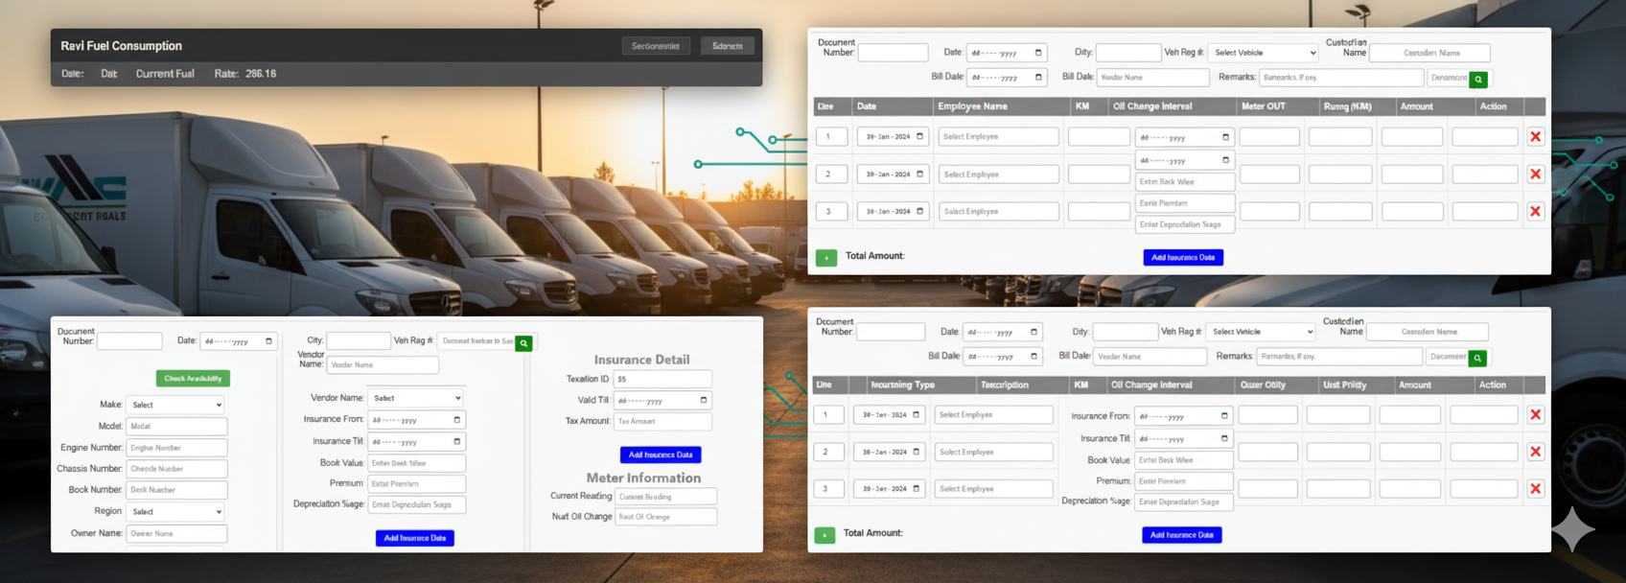This screenshot has height=583, width=1626.
Task: Add a row using the green plus in the Tescription panel
Action: [825, 535]
